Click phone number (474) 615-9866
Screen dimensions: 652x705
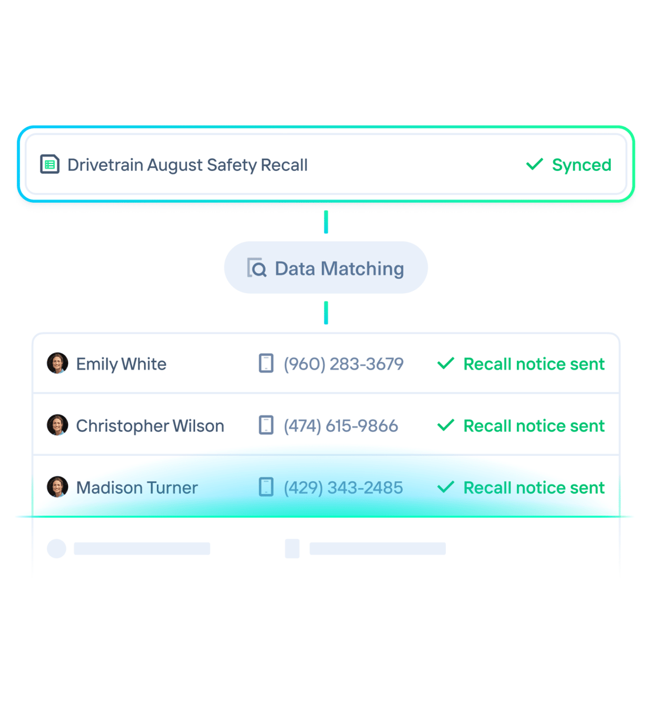[x=341, y=426]
